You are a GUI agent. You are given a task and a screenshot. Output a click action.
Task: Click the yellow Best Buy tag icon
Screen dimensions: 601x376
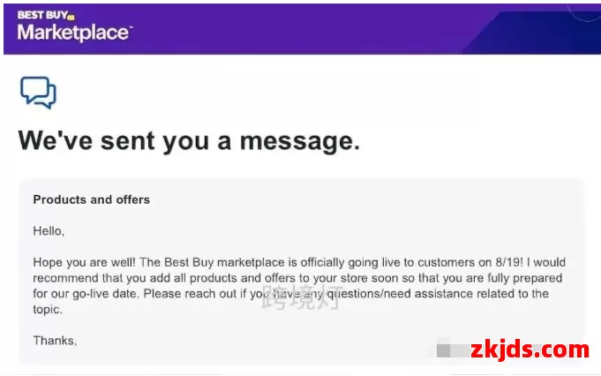pyautogui.click(x=71, y=17)
